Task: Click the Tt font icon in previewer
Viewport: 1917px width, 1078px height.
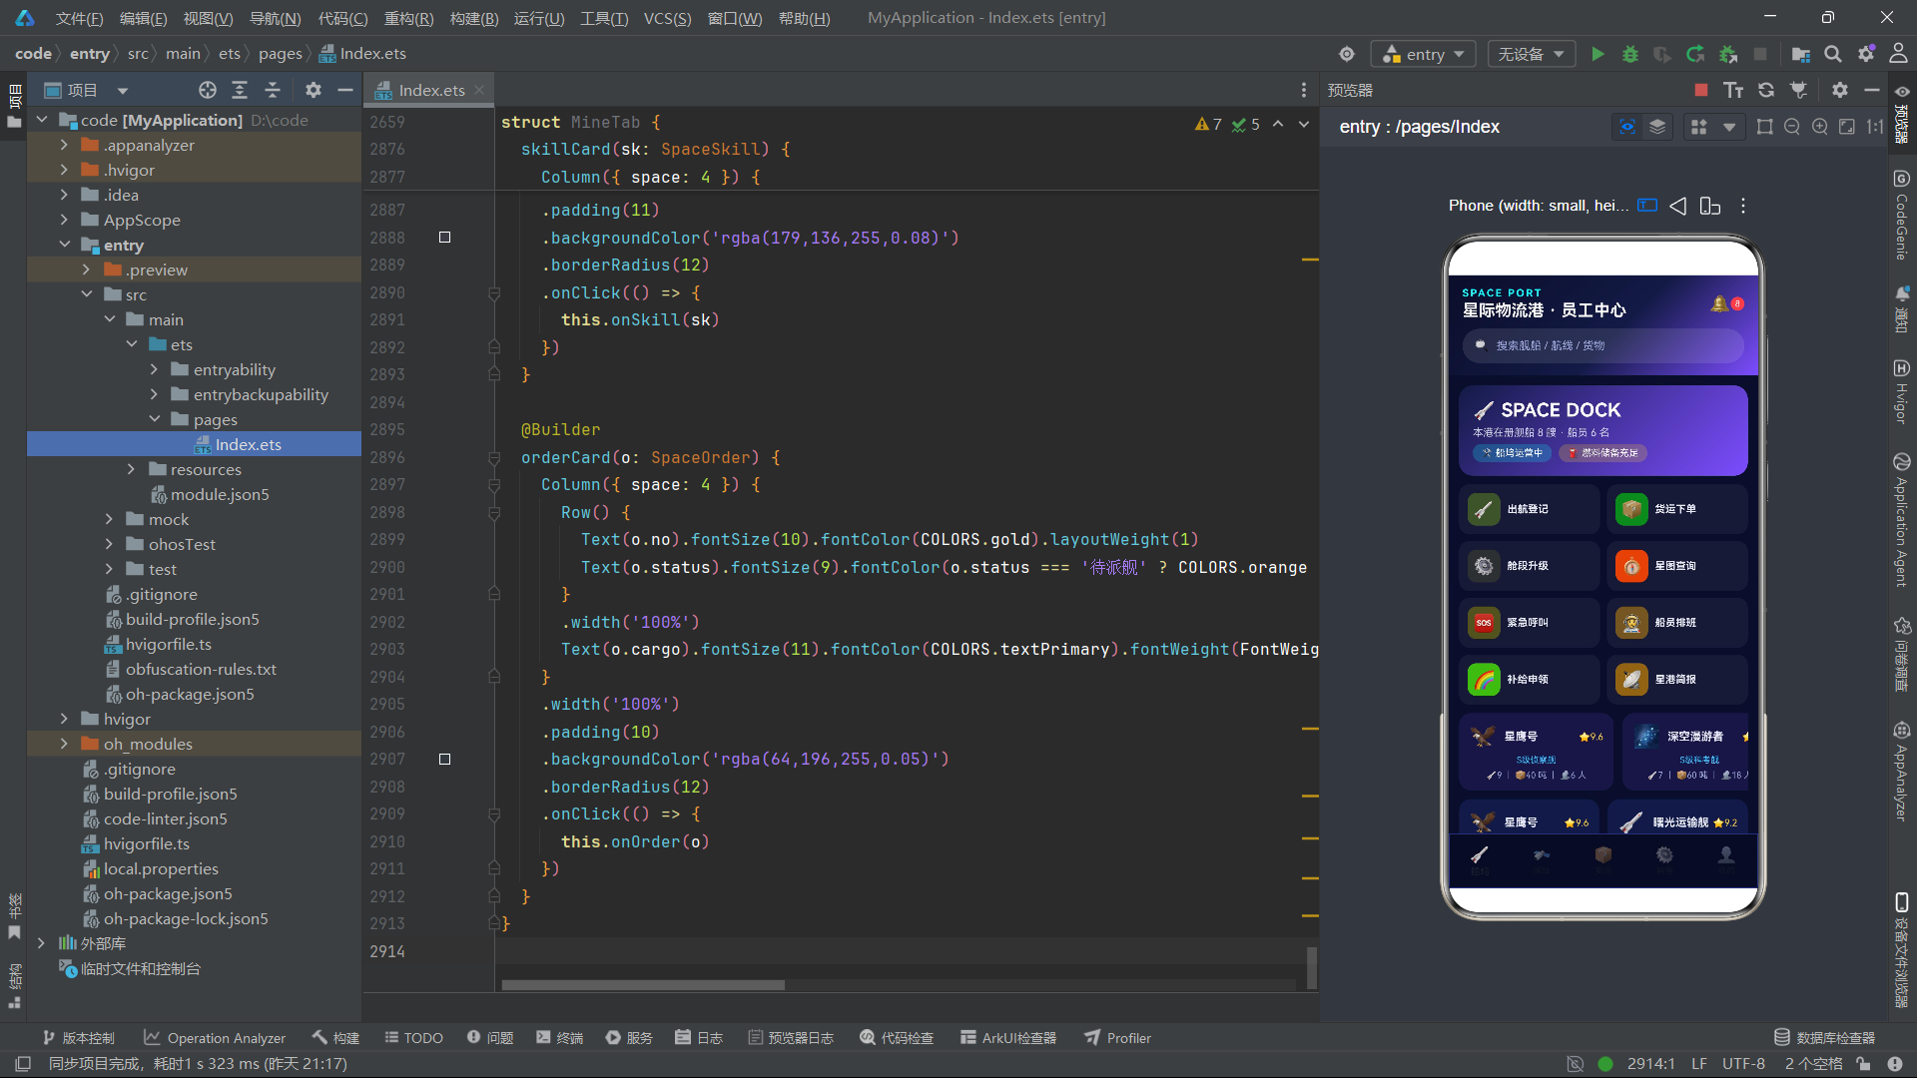Action: tap(1733, 90)
